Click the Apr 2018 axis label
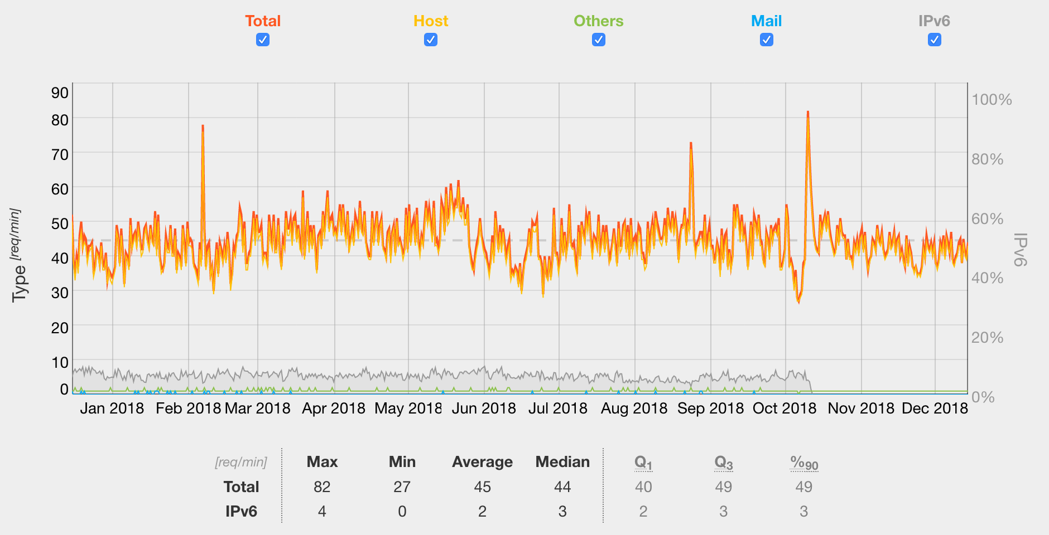The width and height of the screenshot is (1049, 535). pos(334,408)
